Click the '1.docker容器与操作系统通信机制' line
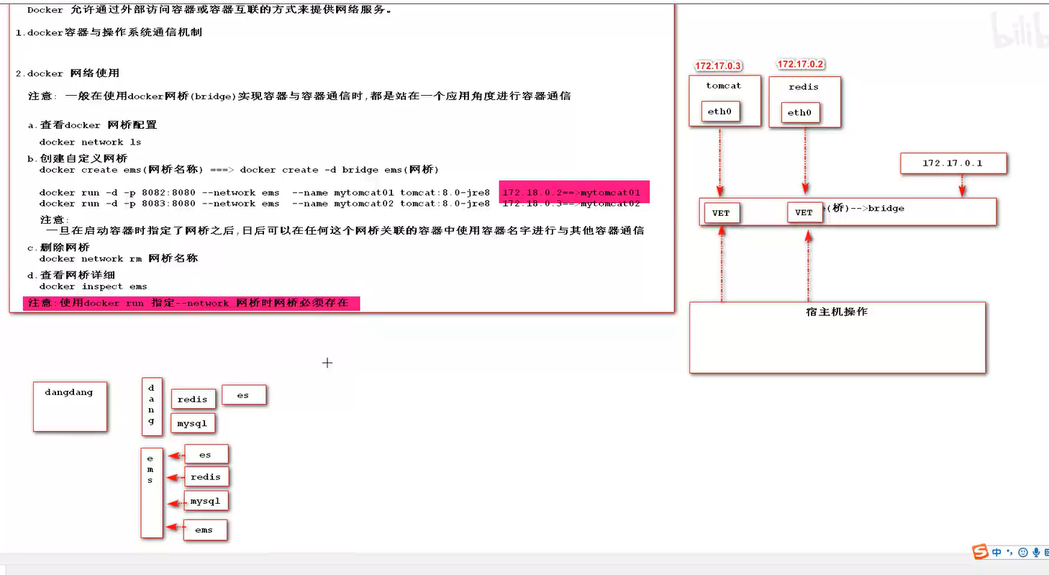Image resolution: width=1049 pixels, height=575 pixels. click(109, 32)
